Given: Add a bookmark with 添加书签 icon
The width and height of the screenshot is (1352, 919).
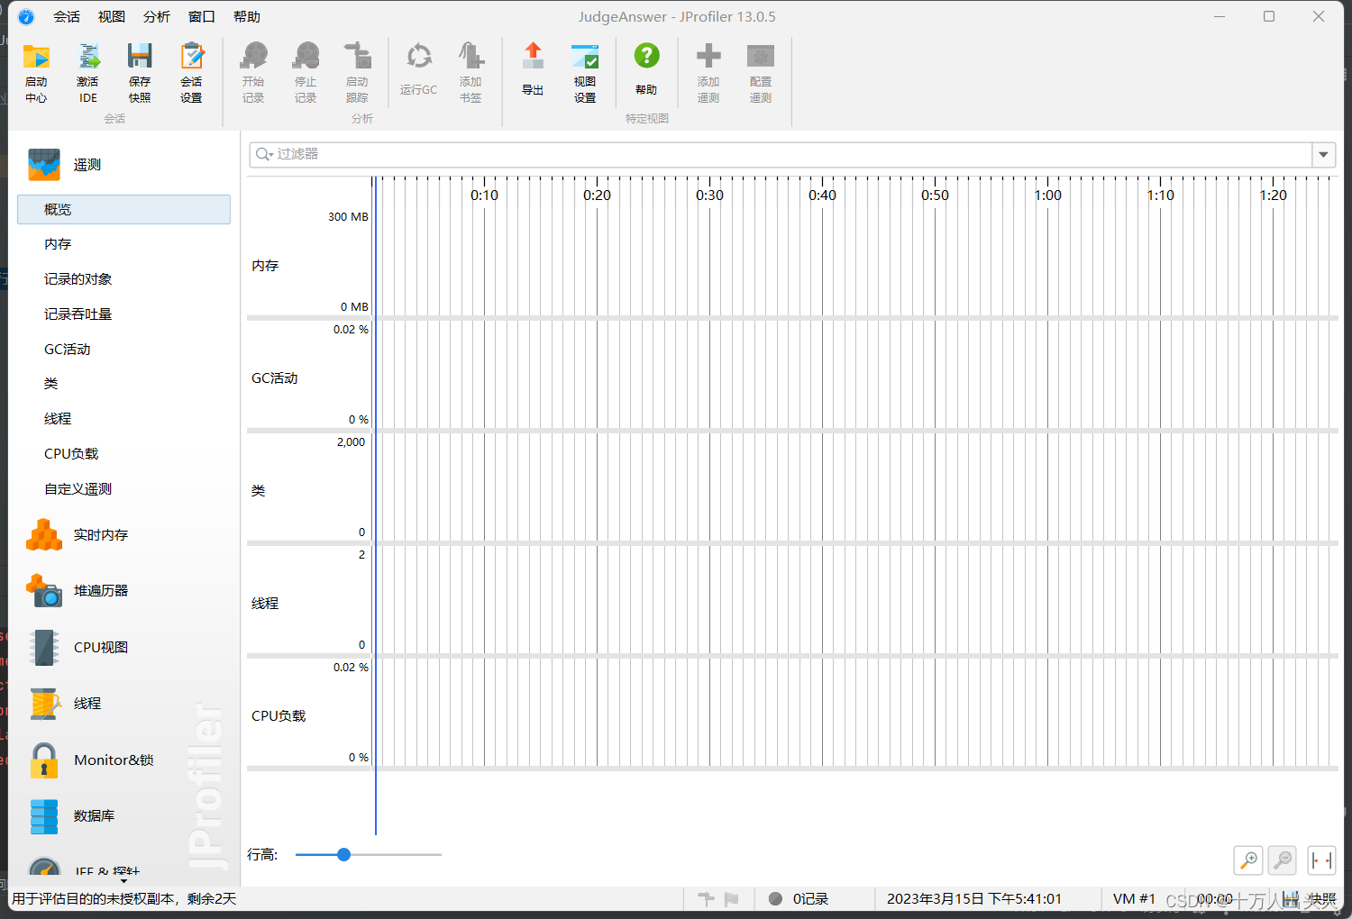Looking at the screenshot, I should click(x=470, y=72).
